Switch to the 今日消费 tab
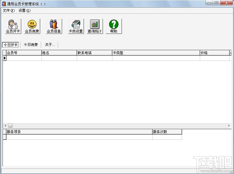Image resolution: width=234 pixels, height=174 pixels. tap(31, 45)
